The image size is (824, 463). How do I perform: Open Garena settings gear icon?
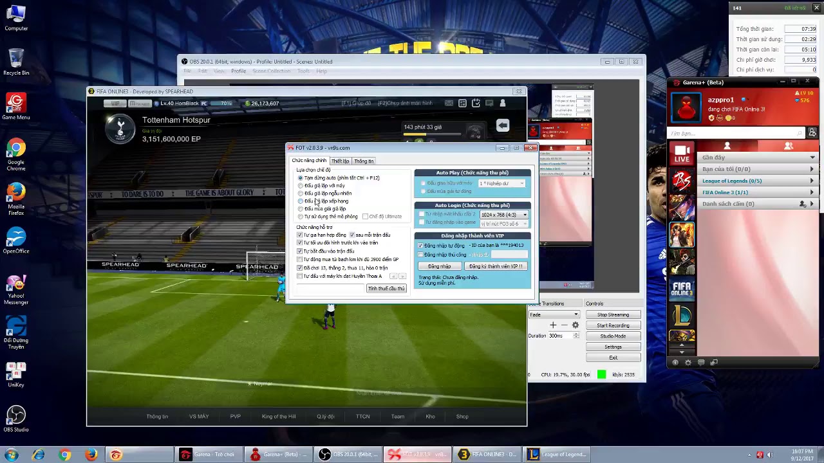(x=688, y=363)
